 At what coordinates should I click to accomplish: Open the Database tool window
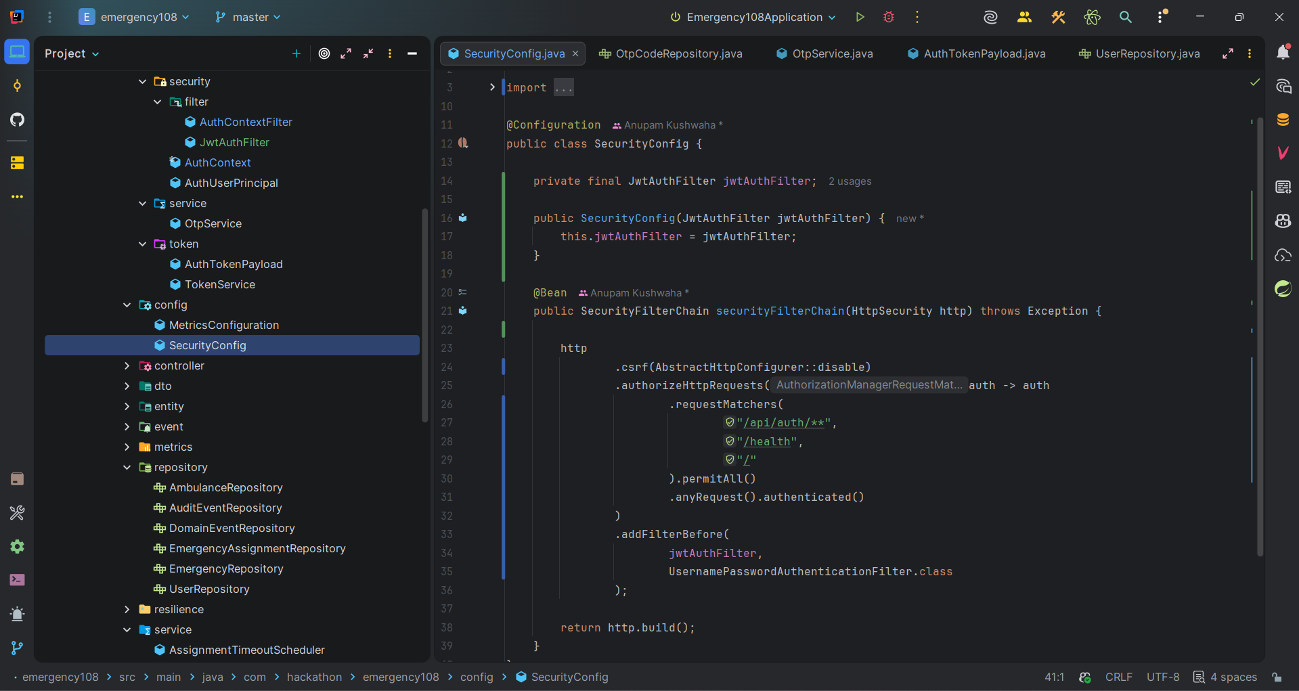1283,119
